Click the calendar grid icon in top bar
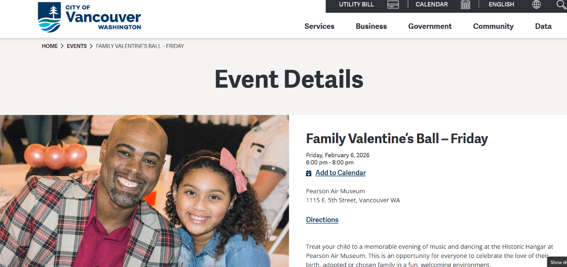 (465, 5)
